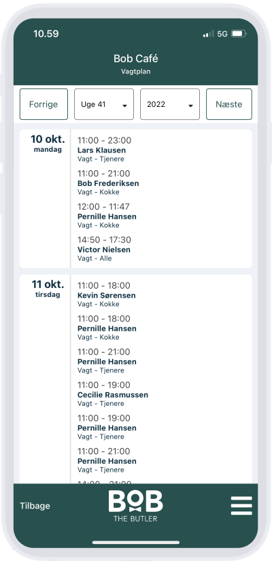Tap the Bob Café title
272x561 pixels.
[136, 59]
